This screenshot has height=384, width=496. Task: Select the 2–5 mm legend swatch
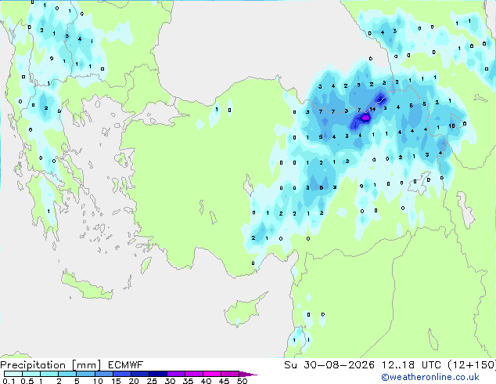67,374
